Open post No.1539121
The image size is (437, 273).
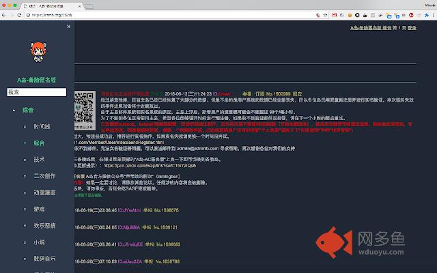[x=165, y=227]
